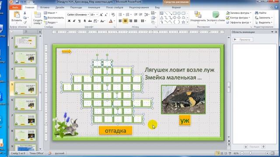Toggle center text alignment
This screenshot has height=157, width=280.
(126, 21)
